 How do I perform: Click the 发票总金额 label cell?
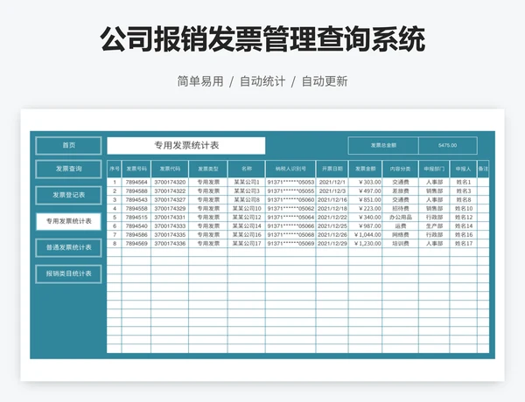383,145
